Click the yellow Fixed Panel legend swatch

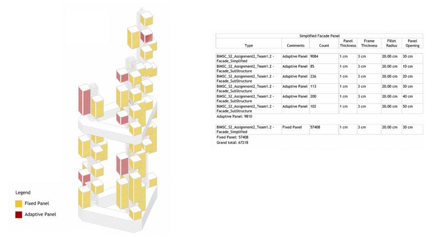click(x=19, y=204)
